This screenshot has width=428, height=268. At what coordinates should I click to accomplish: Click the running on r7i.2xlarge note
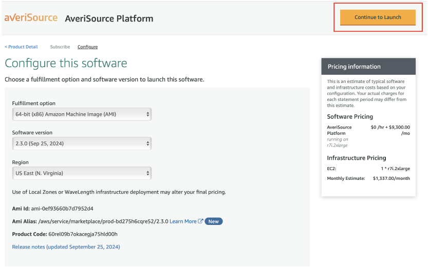tap(338, 142)
